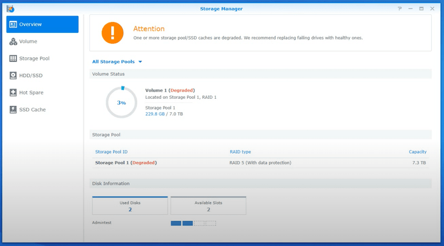Open the Volume tab label
This screenshot has height=246, width=444.
click(28, 42)
